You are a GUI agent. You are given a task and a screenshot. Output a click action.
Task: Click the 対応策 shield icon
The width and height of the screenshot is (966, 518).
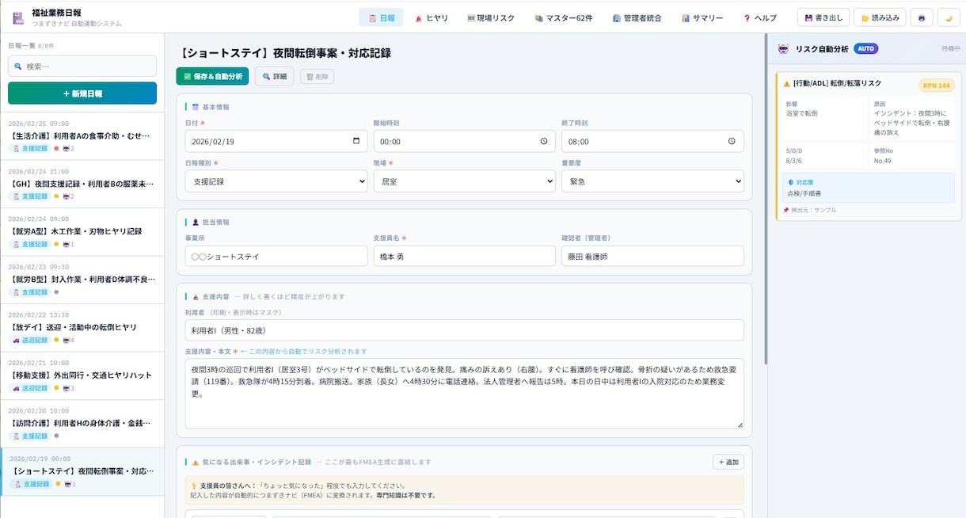[790, 182]
